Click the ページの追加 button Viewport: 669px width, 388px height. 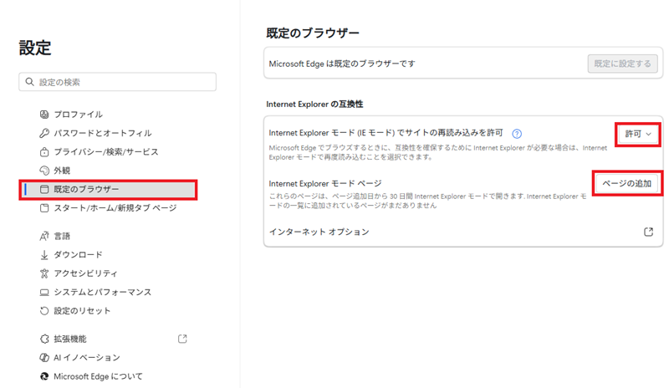[x=626, y=183]
